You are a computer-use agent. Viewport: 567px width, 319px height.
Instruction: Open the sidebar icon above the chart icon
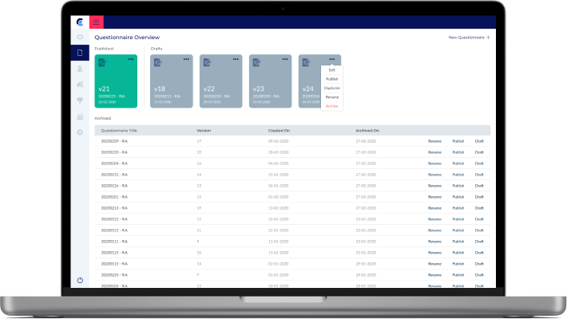point(80,100)
